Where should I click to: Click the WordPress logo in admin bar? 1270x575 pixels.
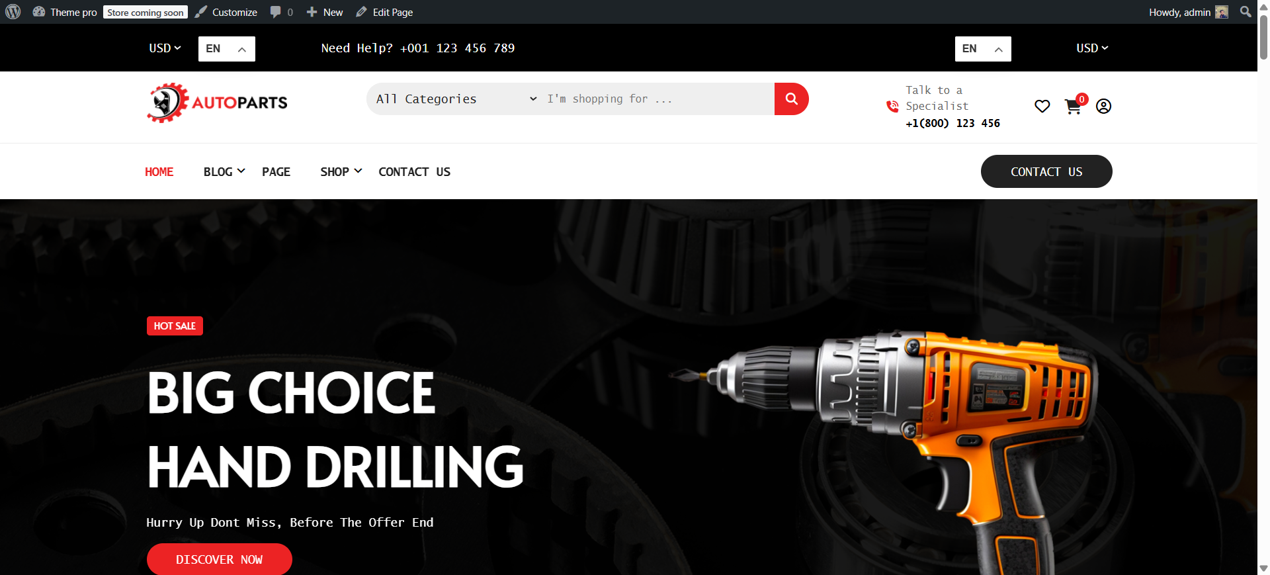point(13,12)
